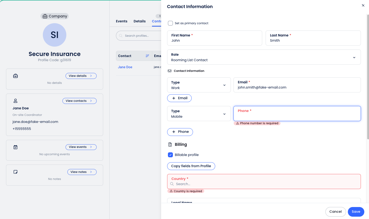Uncheck the Billable profile checkbox
The height and width of the screenshot is (219, 369).
(x=171, y=155)
